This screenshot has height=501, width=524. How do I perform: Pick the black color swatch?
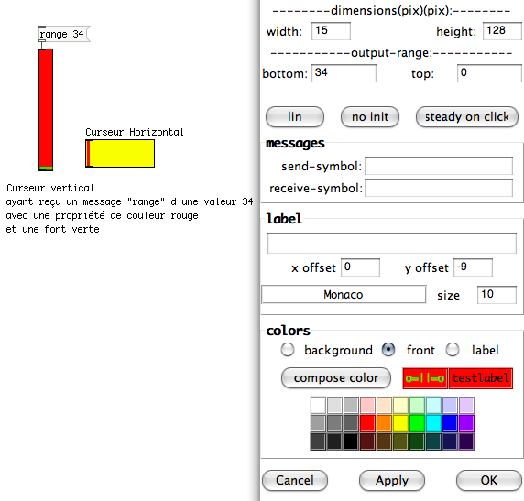click(x=351, y=441)
